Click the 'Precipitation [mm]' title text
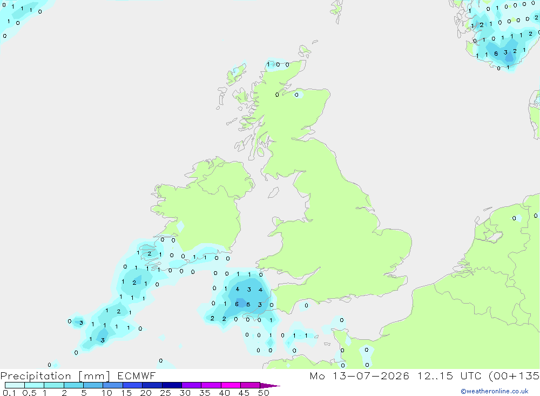The height and width of the screenshot is (396, 540). pos(55,376)
